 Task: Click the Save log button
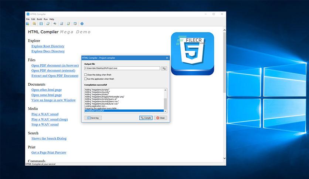click(93, 118)
